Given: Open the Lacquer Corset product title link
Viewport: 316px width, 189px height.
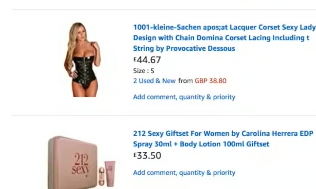Looking at the screenshot, I should point(224,38).
